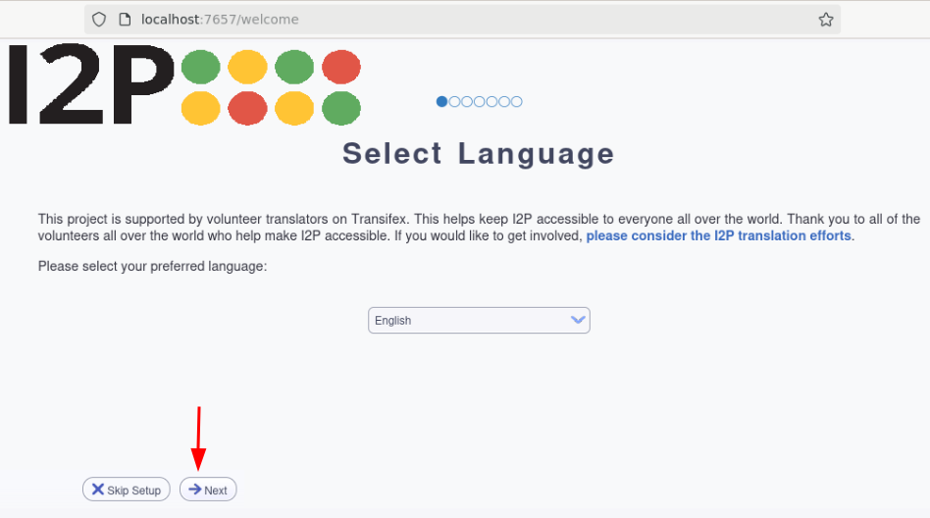This screenshot has width=930, height=518.
Task: Click the red circle in logo's top row
Action: click(341, 67)
